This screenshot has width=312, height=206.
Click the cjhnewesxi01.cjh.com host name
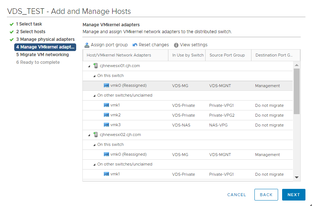point(120,66)
